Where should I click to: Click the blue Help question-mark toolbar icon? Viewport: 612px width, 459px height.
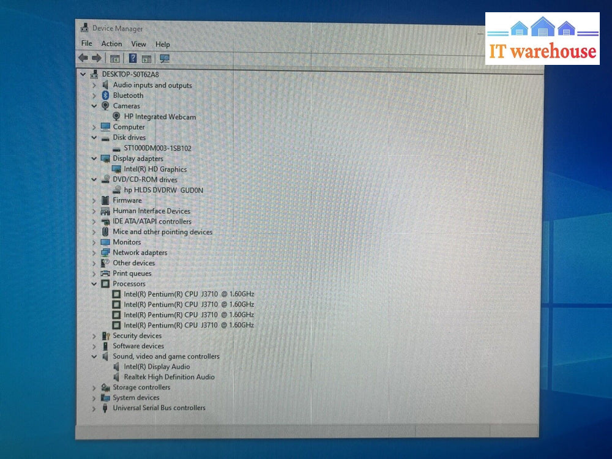point(132,59)
